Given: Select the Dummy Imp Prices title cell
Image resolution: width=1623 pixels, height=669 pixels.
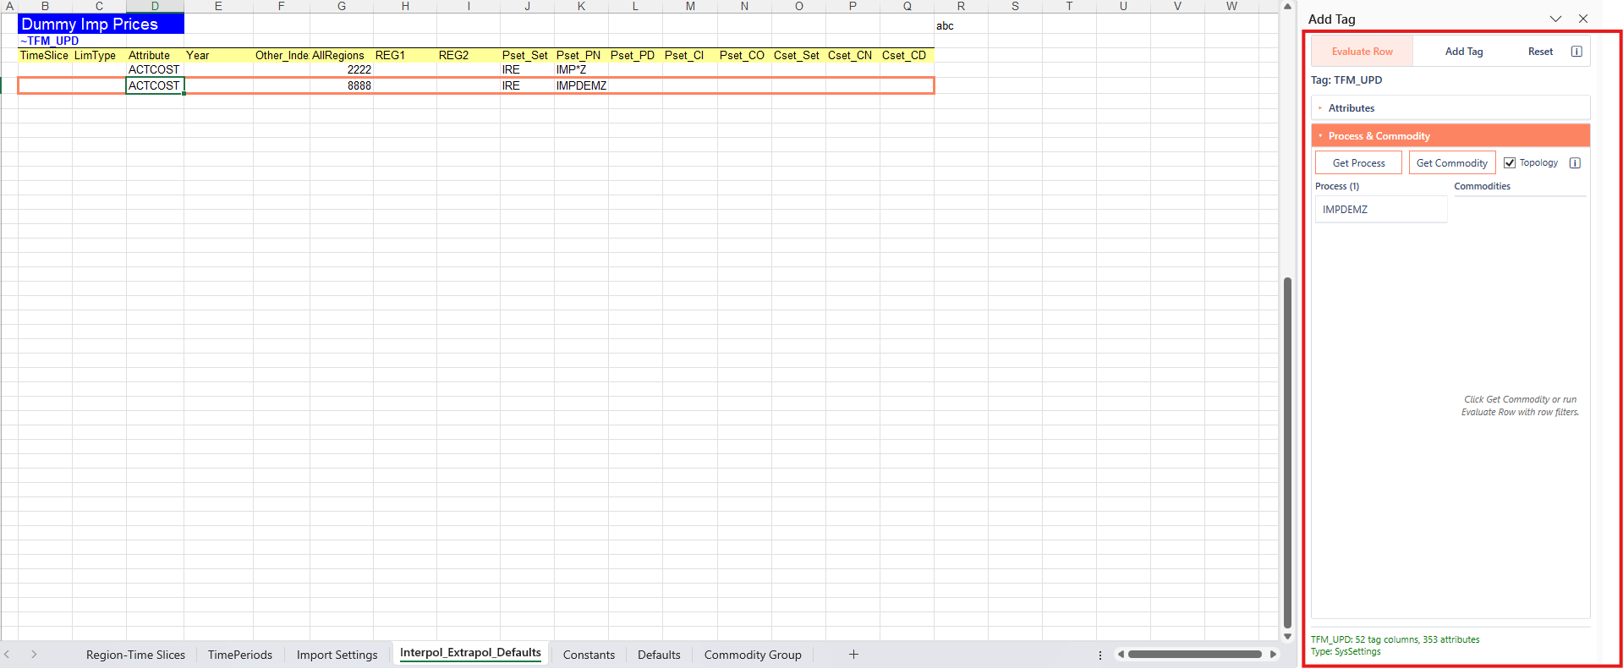Looking at the screenshot, I should (101, 24).
